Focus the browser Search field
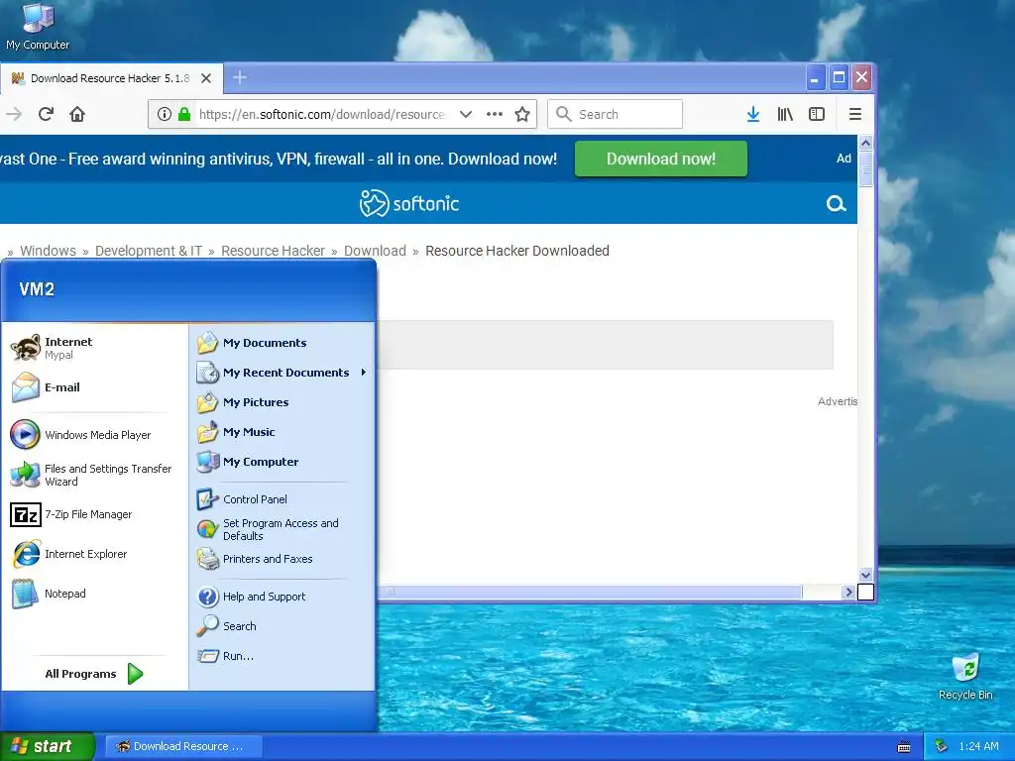Screen dimensions: 1015x761 pyautogui.click(x=615, y=115)
